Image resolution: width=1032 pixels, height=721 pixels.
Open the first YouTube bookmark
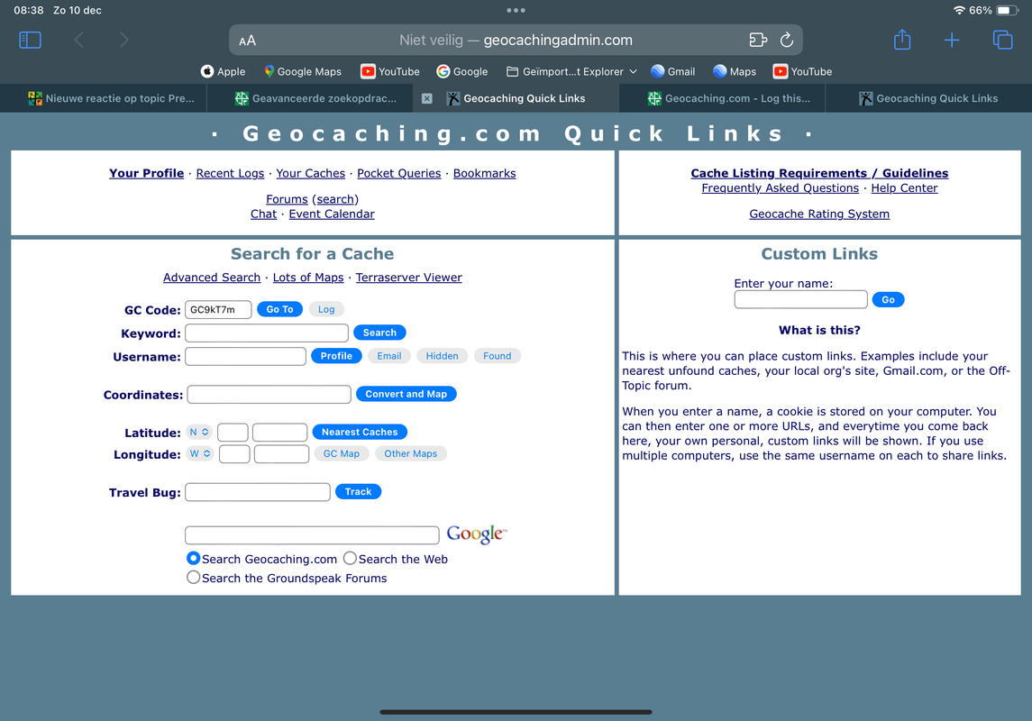pyautogui.click(x=390, y=72)
